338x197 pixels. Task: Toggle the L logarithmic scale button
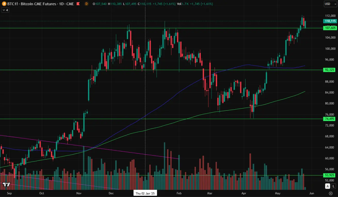pyautogui.click(x=334, y=186)
